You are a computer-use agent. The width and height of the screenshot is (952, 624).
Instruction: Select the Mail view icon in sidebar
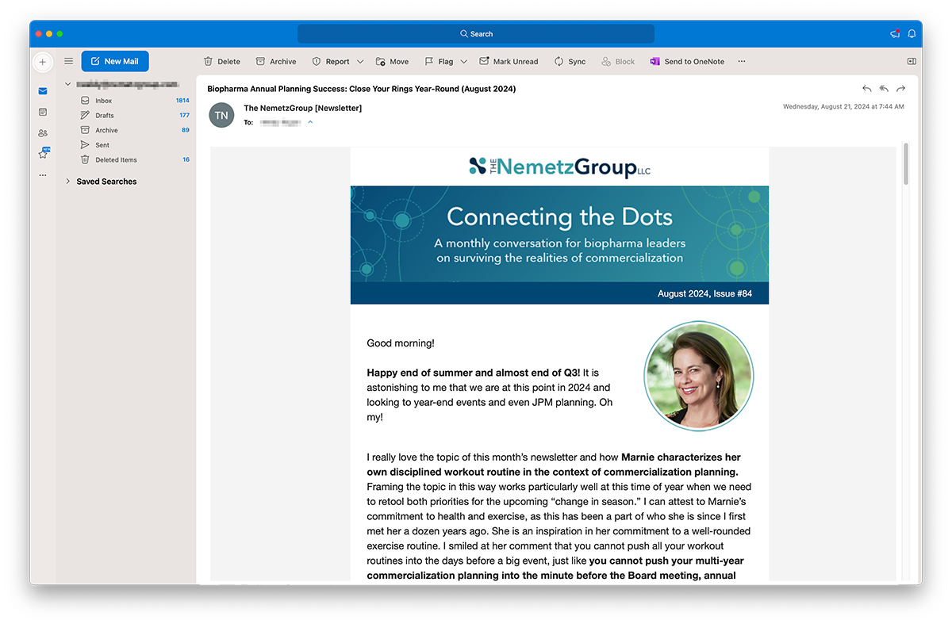[43, 91]
